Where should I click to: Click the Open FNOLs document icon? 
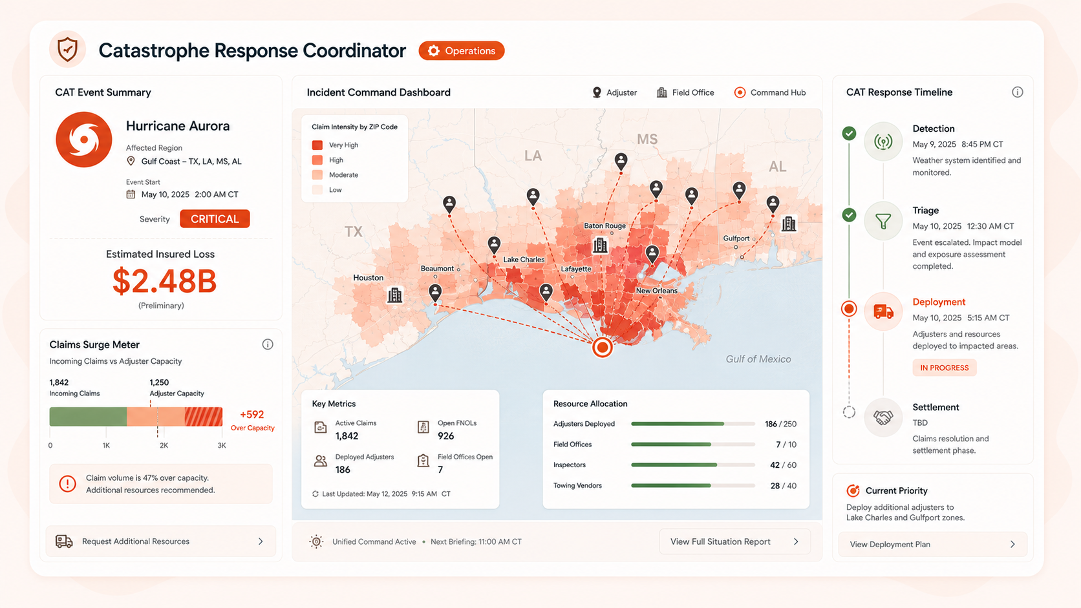point(423,427)
